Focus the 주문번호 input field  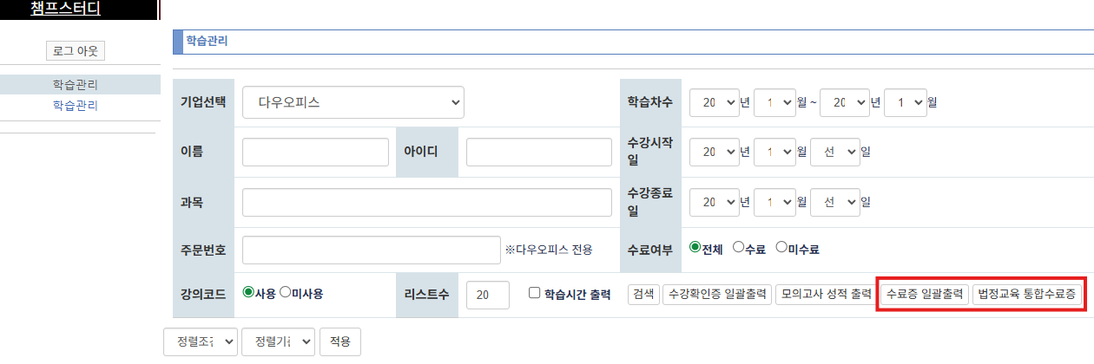[372, 250]
